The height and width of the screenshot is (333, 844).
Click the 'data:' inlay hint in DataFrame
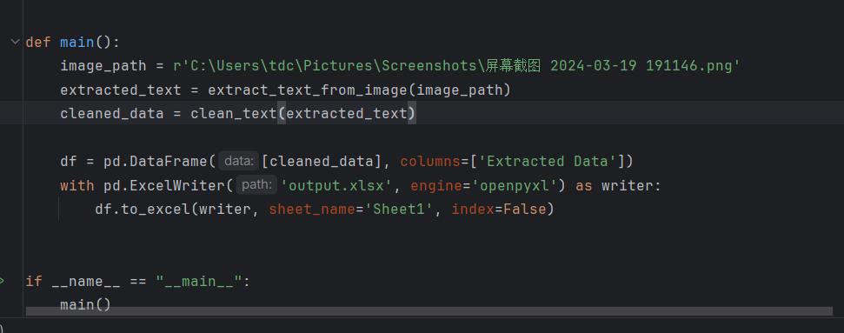click(x=239, y=161)
